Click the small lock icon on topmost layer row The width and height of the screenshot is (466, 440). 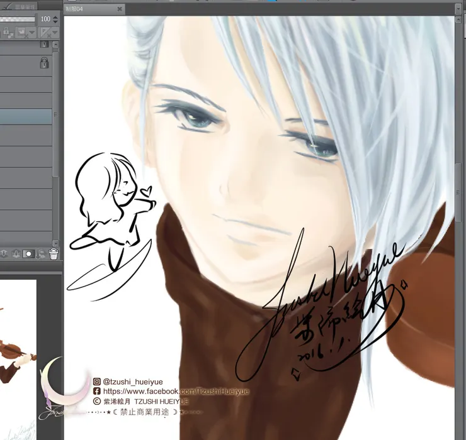click(x=44, y=45)
